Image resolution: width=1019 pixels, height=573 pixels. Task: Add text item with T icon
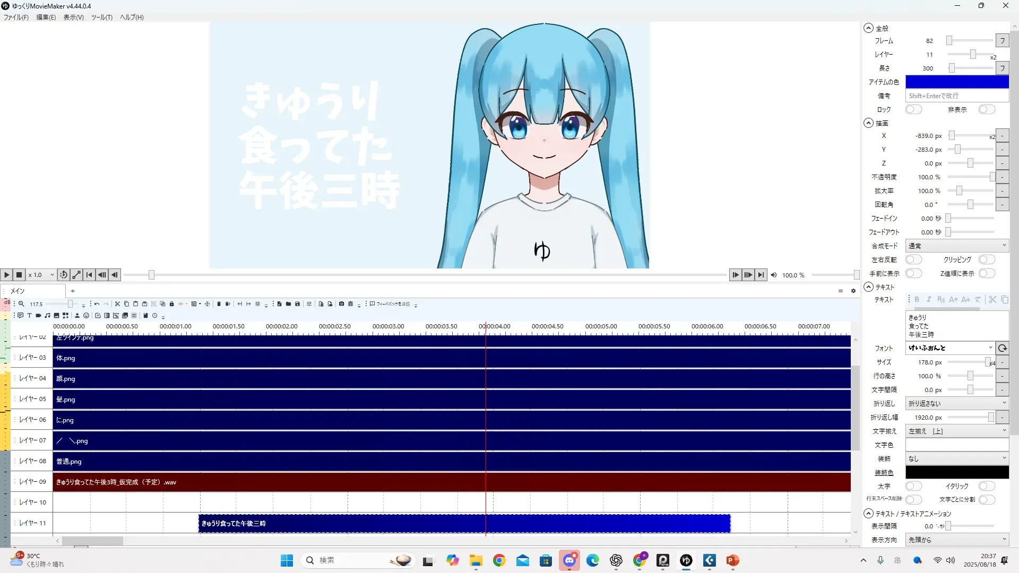[29, 316]
